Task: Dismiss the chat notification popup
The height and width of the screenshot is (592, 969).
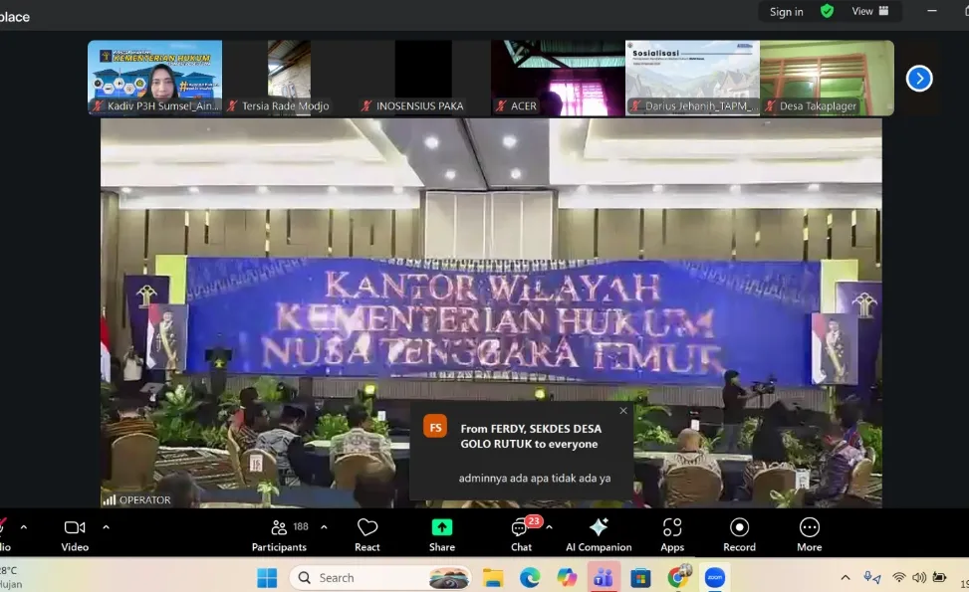Action: coord(623,411)
